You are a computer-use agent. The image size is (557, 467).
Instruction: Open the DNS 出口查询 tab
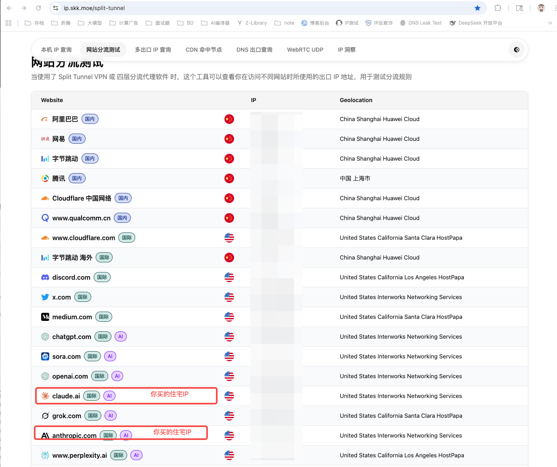[254, 50]
